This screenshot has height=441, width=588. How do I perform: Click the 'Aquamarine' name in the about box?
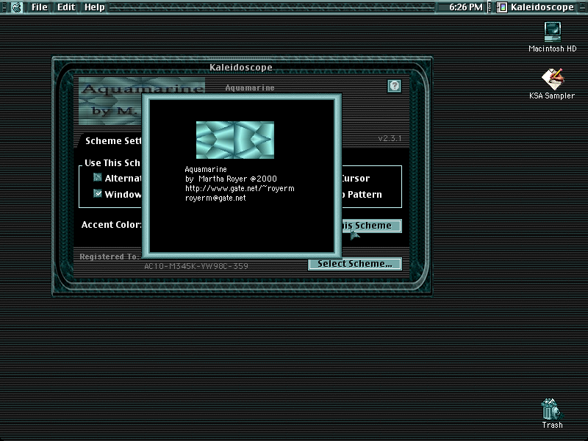(x=206, y=169)
